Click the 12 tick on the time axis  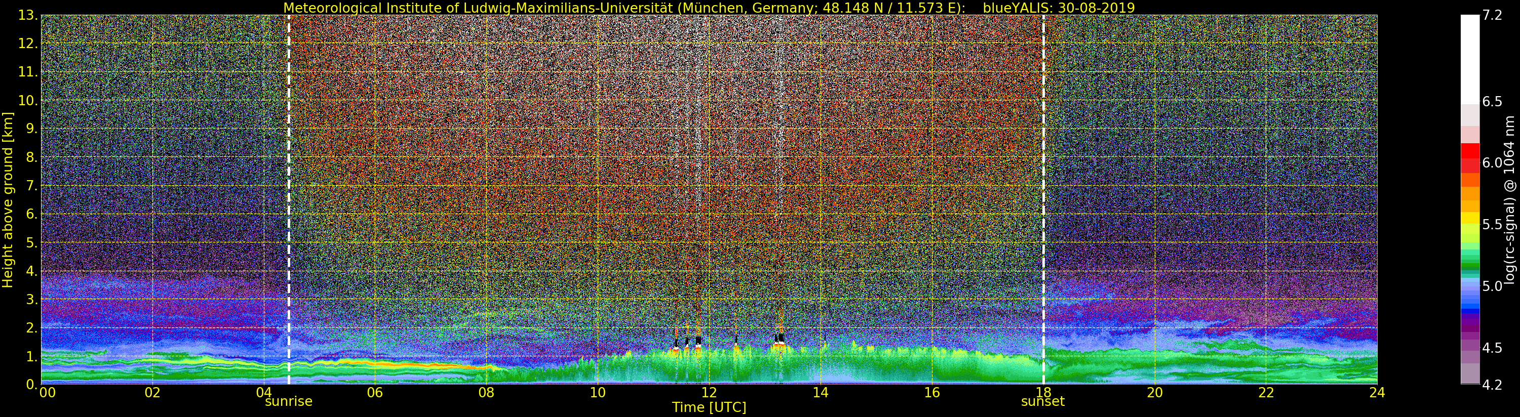click(x=709, y=393)
